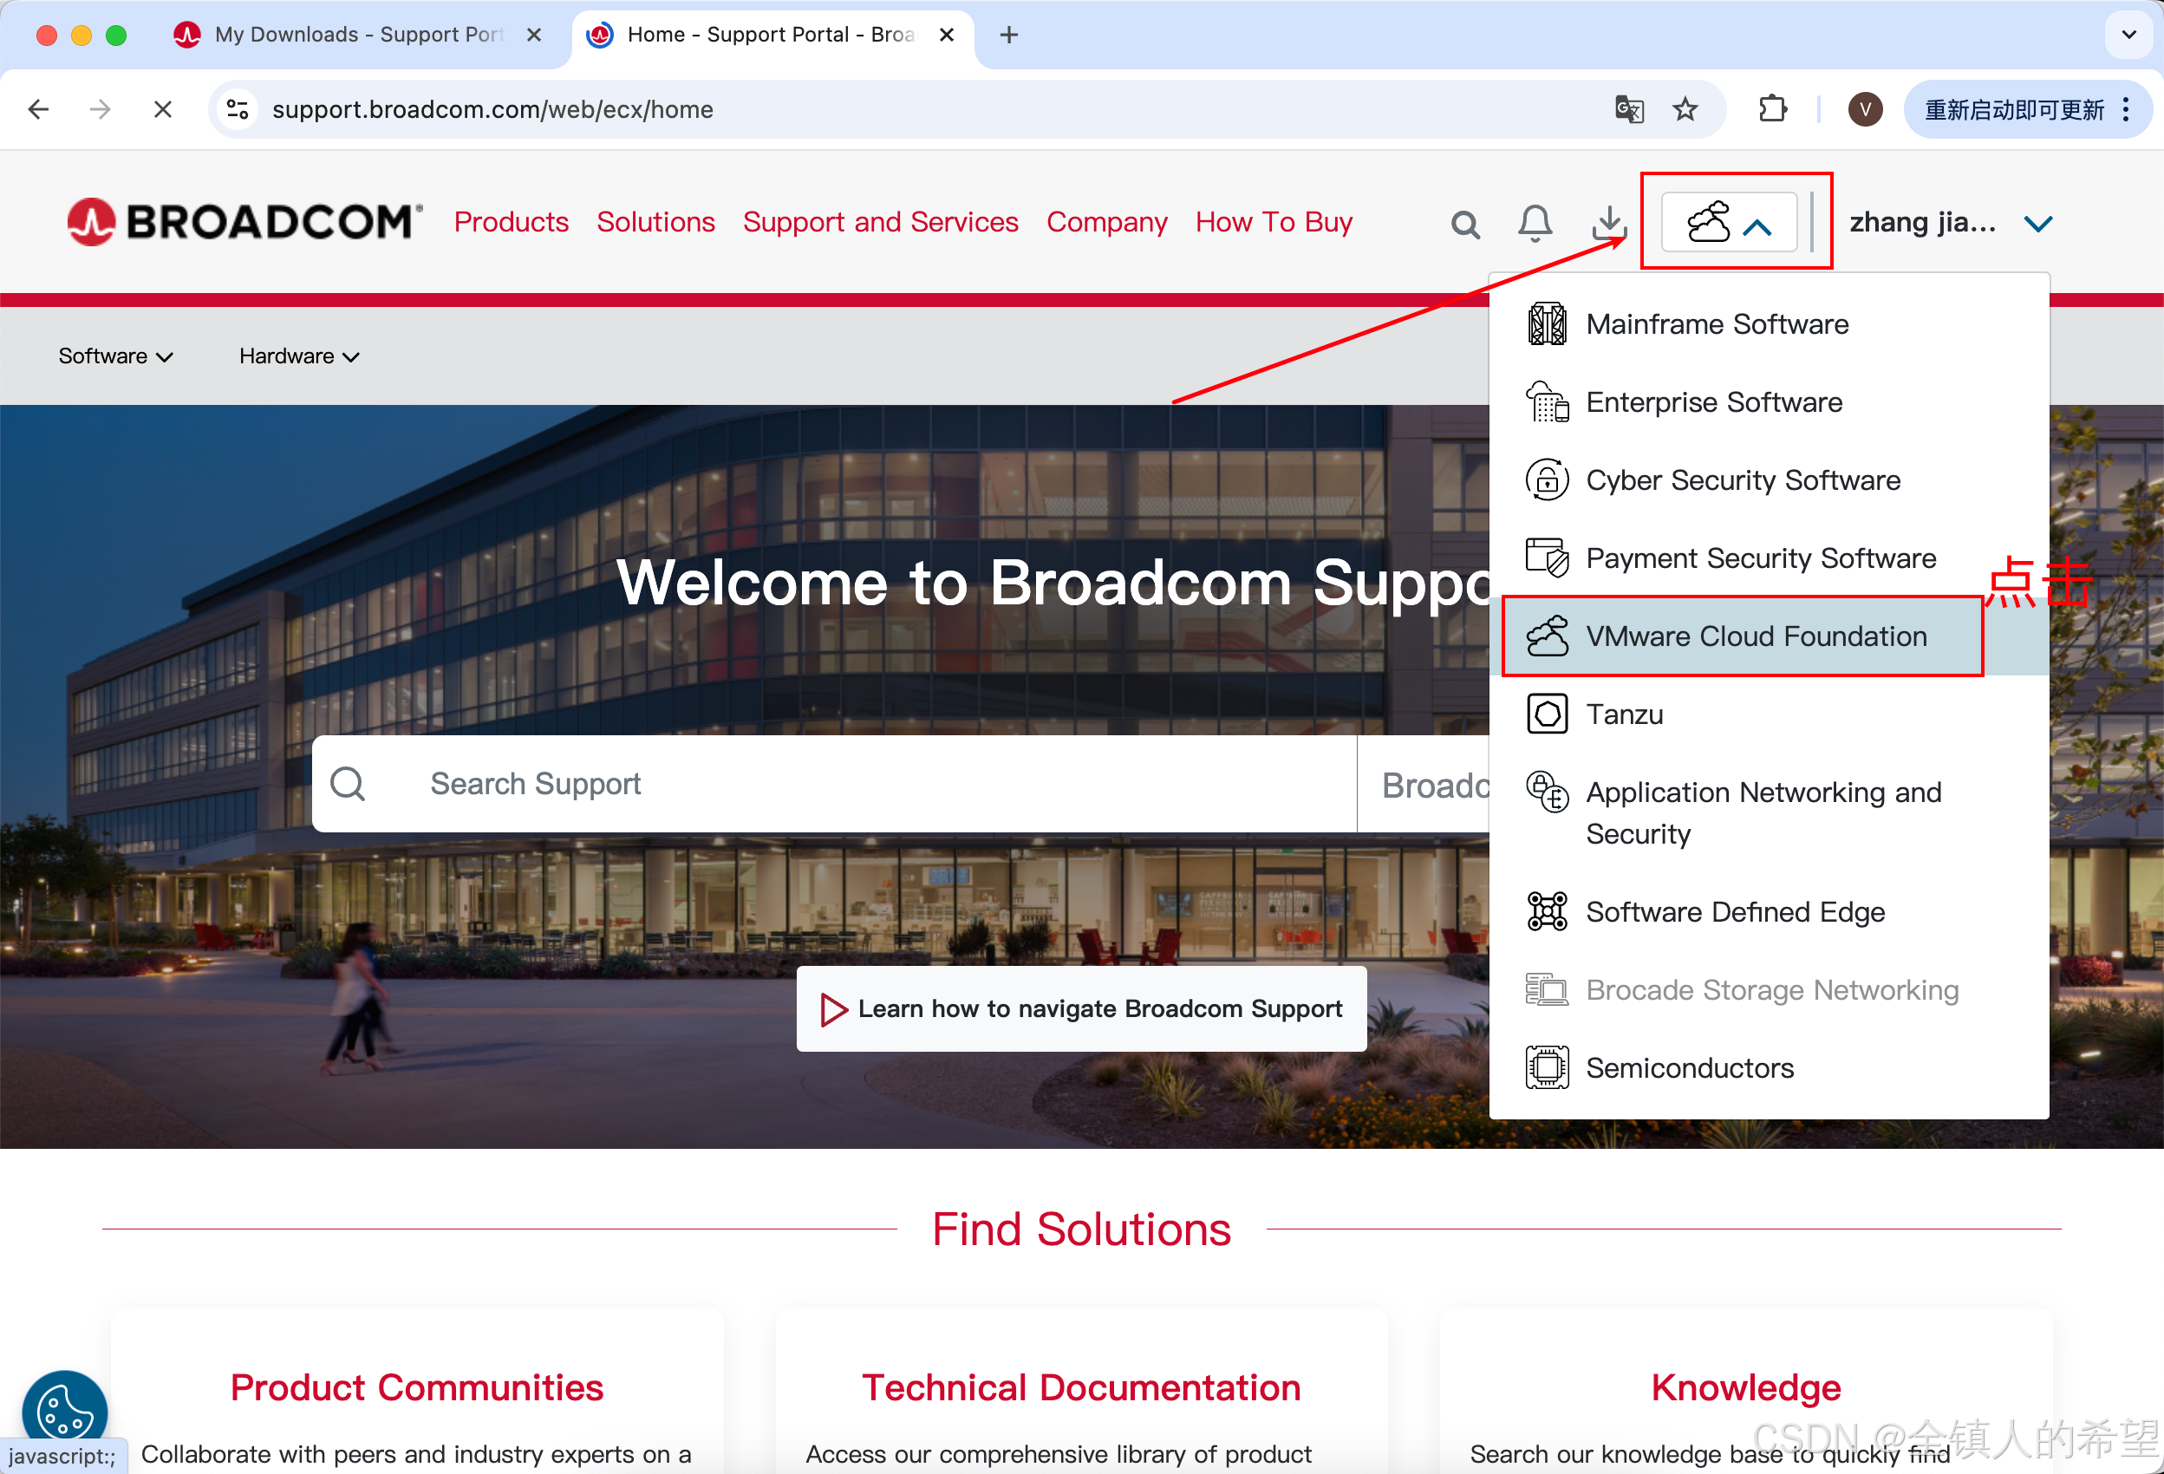Click the Semiconductors chip icon
This screenshot has height=1474, width=2164.
[x=1547, y=1069]
